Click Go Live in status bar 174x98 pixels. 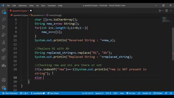[131, 93]
